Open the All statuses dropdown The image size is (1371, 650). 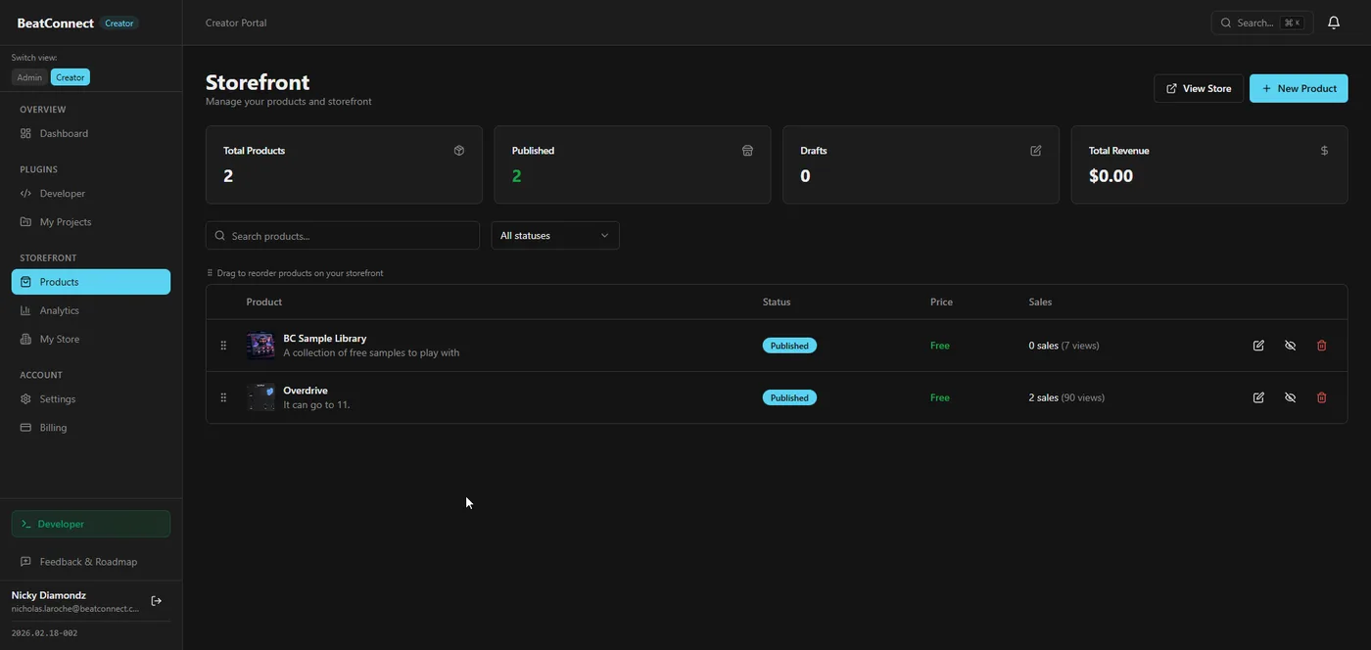(x=554, y=235)
